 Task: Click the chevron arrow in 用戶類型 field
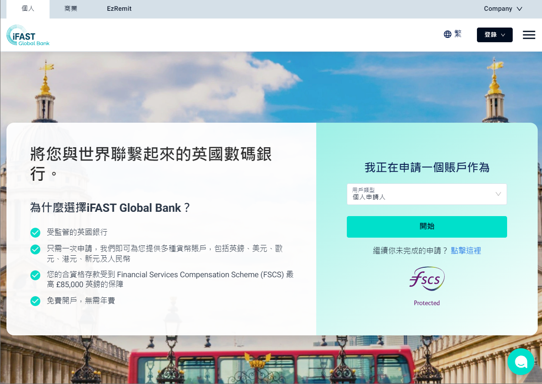pos(498,194)
